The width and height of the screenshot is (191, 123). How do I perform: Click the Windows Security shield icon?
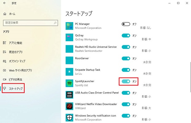69,117
